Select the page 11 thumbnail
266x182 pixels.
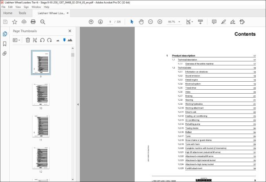(x=41, y=126)
